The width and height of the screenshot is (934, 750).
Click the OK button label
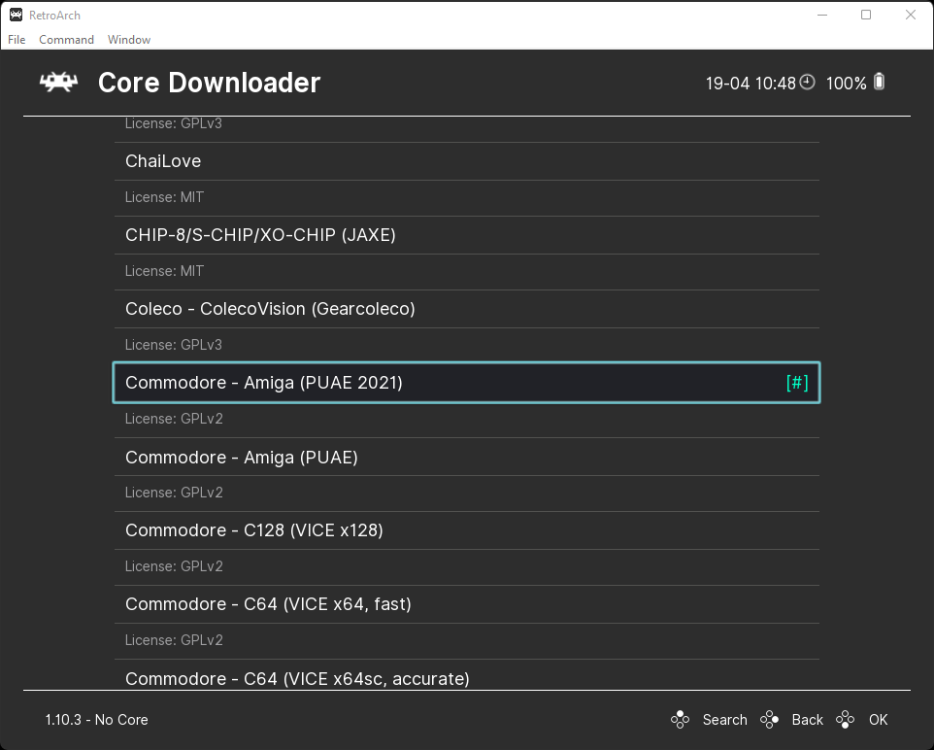pyautogui.click(x=878, y=720)
